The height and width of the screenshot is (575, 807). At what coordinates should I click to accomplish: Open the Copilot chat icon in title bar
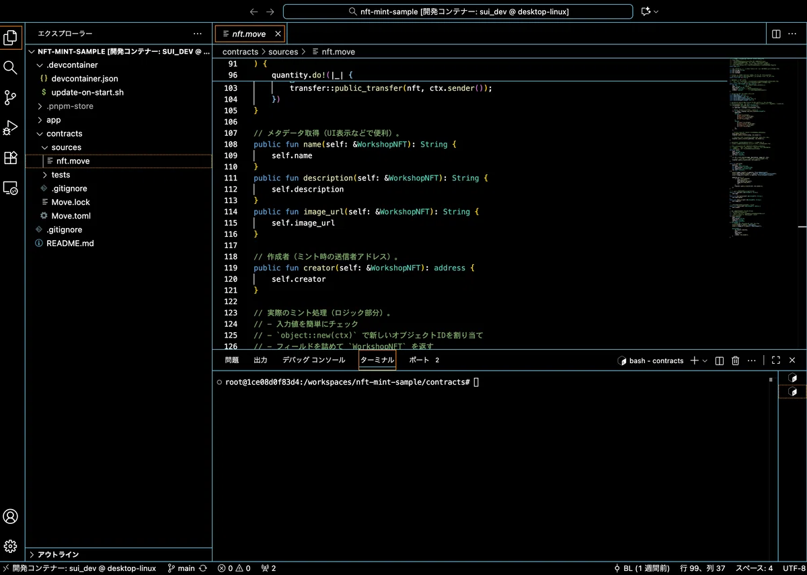tap(646, 11)
